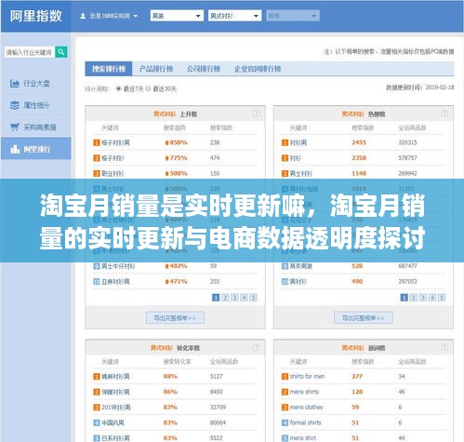Expand the 我是1688采购商 user dropdown
The height and width of the screenshot is (442, 464).
pos(109,16)
